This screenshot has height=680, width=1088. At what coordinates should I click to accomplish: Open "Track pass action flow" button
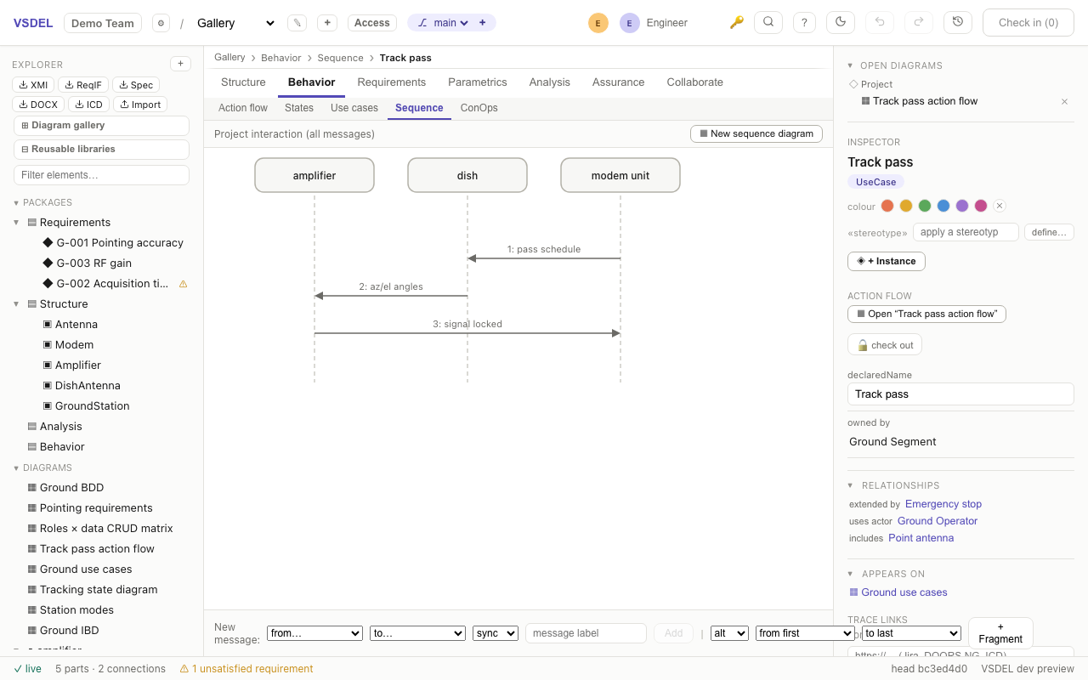[926, 314]
